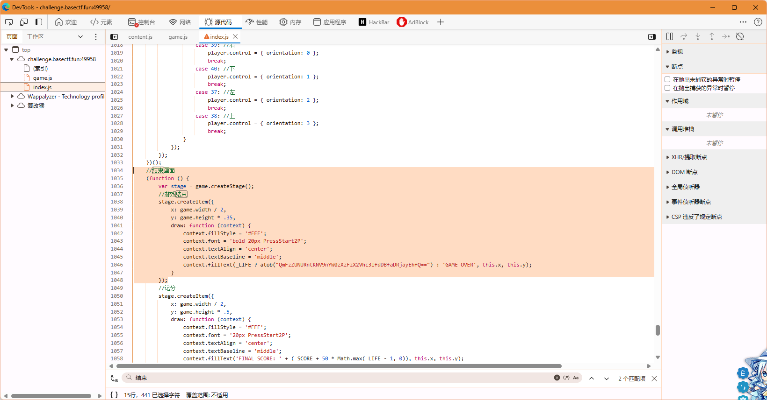Clear the search field text

point(557,378)
